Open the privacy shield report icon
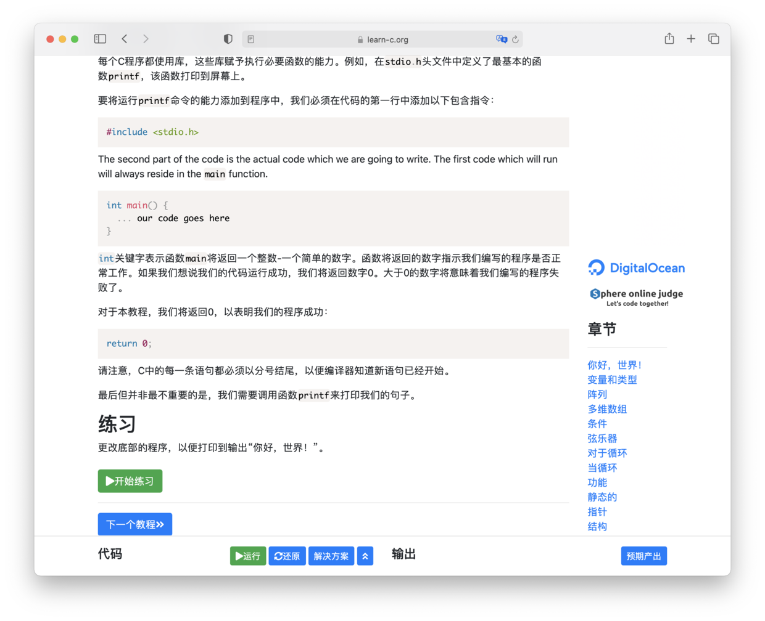This screenshot has width=765, height=621. [x=228, y=39]
